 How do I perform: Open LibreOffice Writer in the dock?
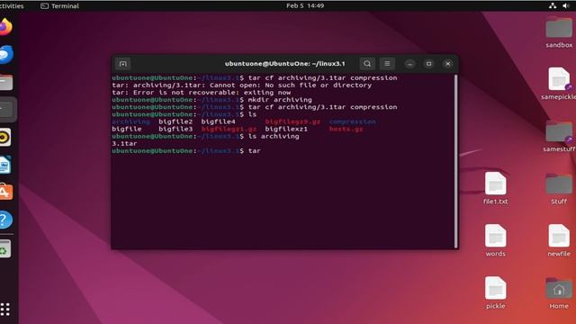pyautogui.click(x=5, y=165)
